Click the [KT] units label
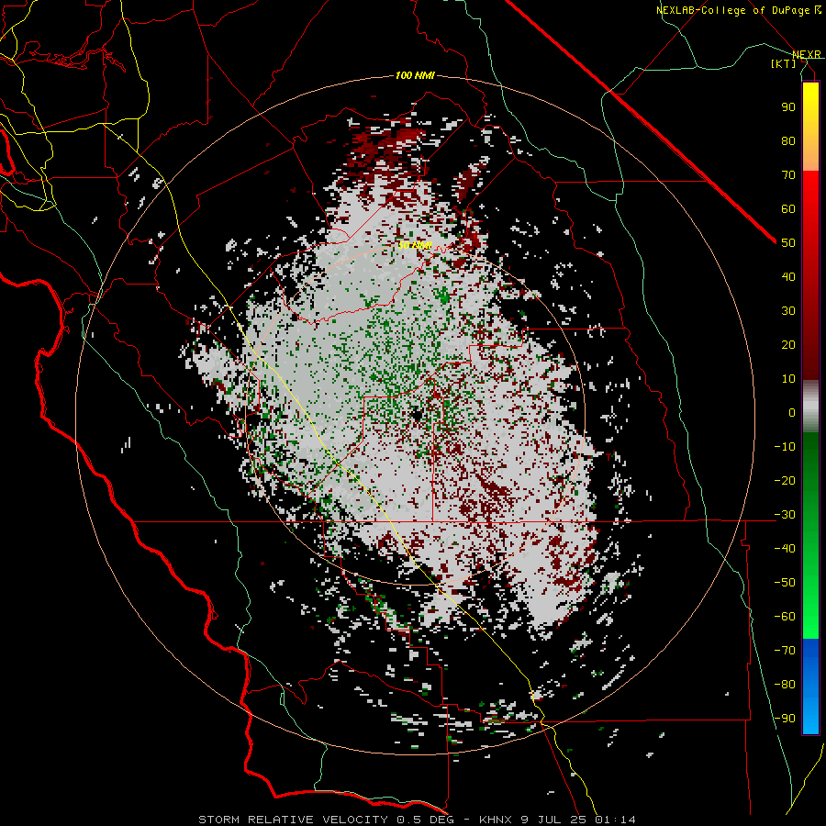 (x=784, y=63)
